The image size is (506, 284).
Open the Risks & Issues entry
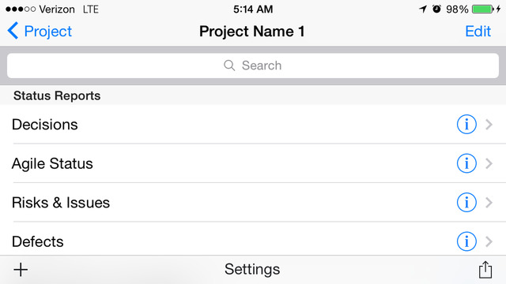(253, 202)
